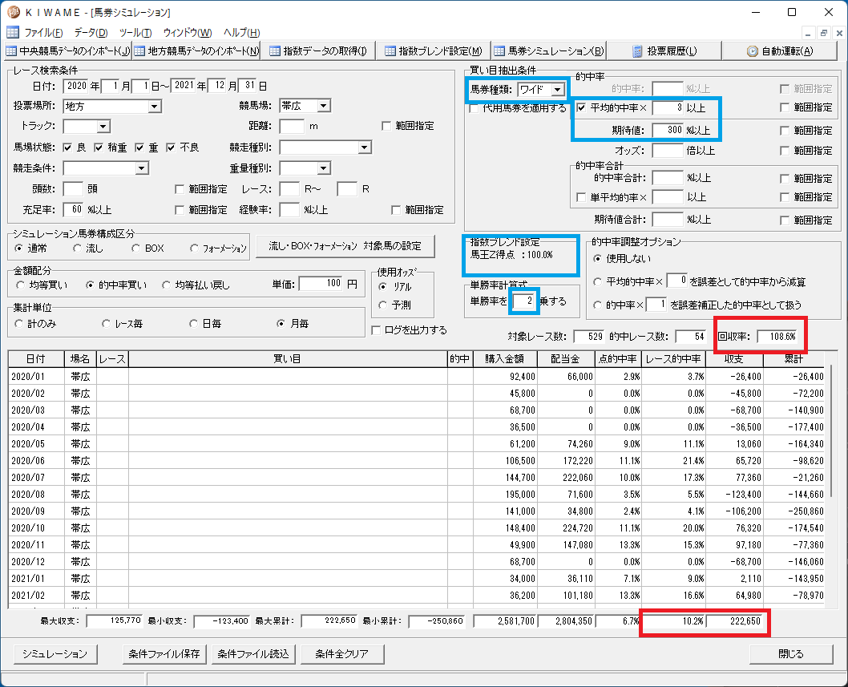Click the 充足率 input field showing 60
848x687 pixels.
point(73,209)
